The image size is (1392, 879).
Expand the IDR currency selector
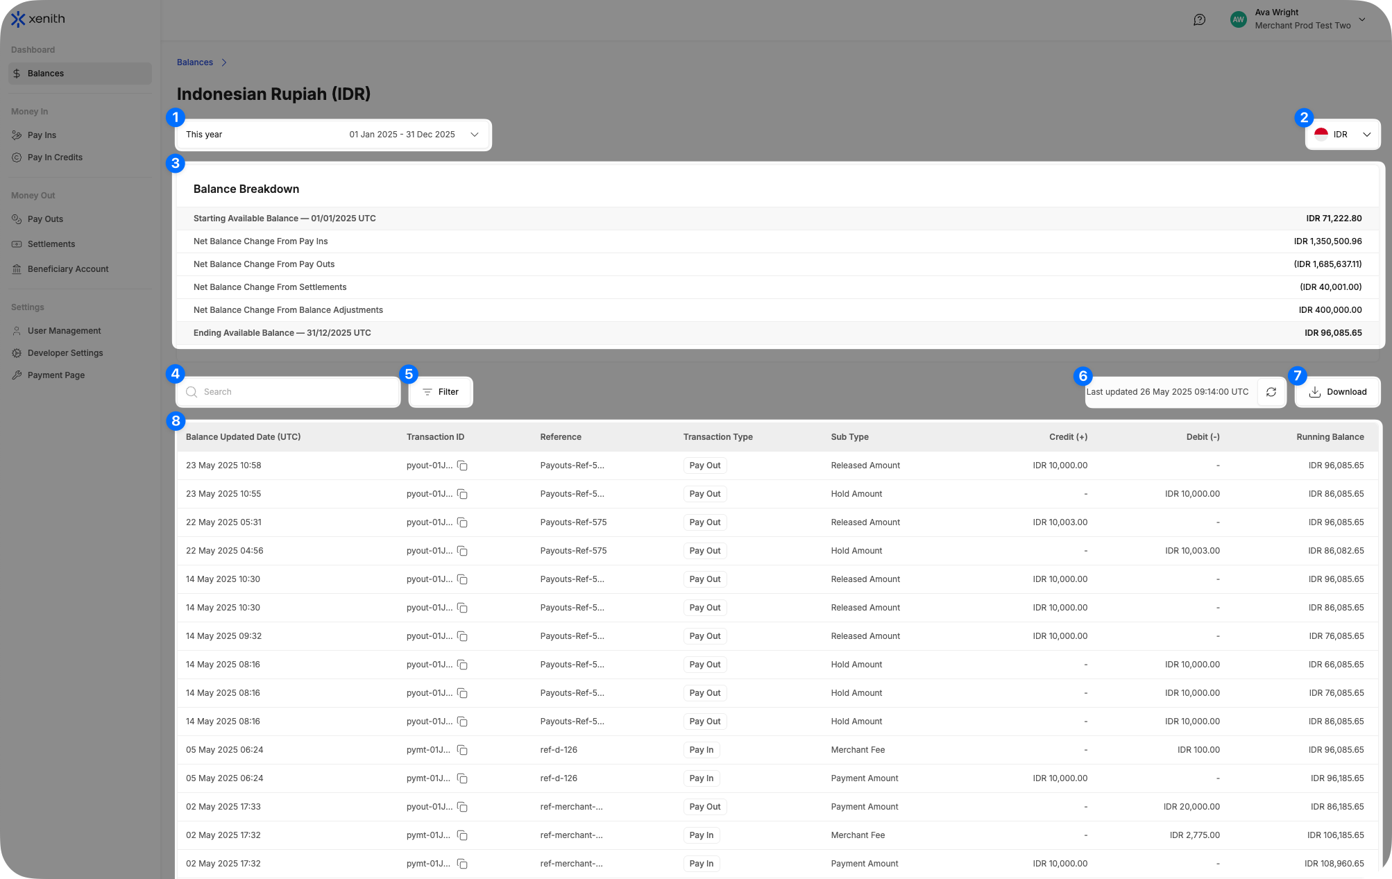(x=1342, y=135)
